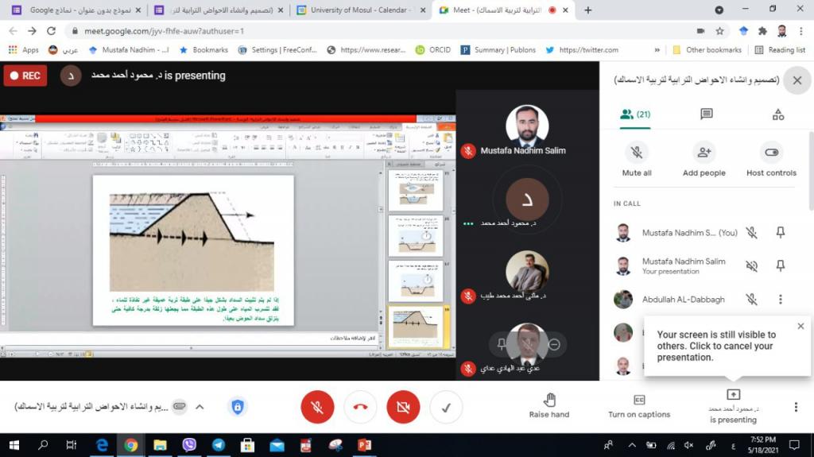Hang up with the red leave call button
The width and height of the screenshot is (814, 457).
tap(360, 407)
